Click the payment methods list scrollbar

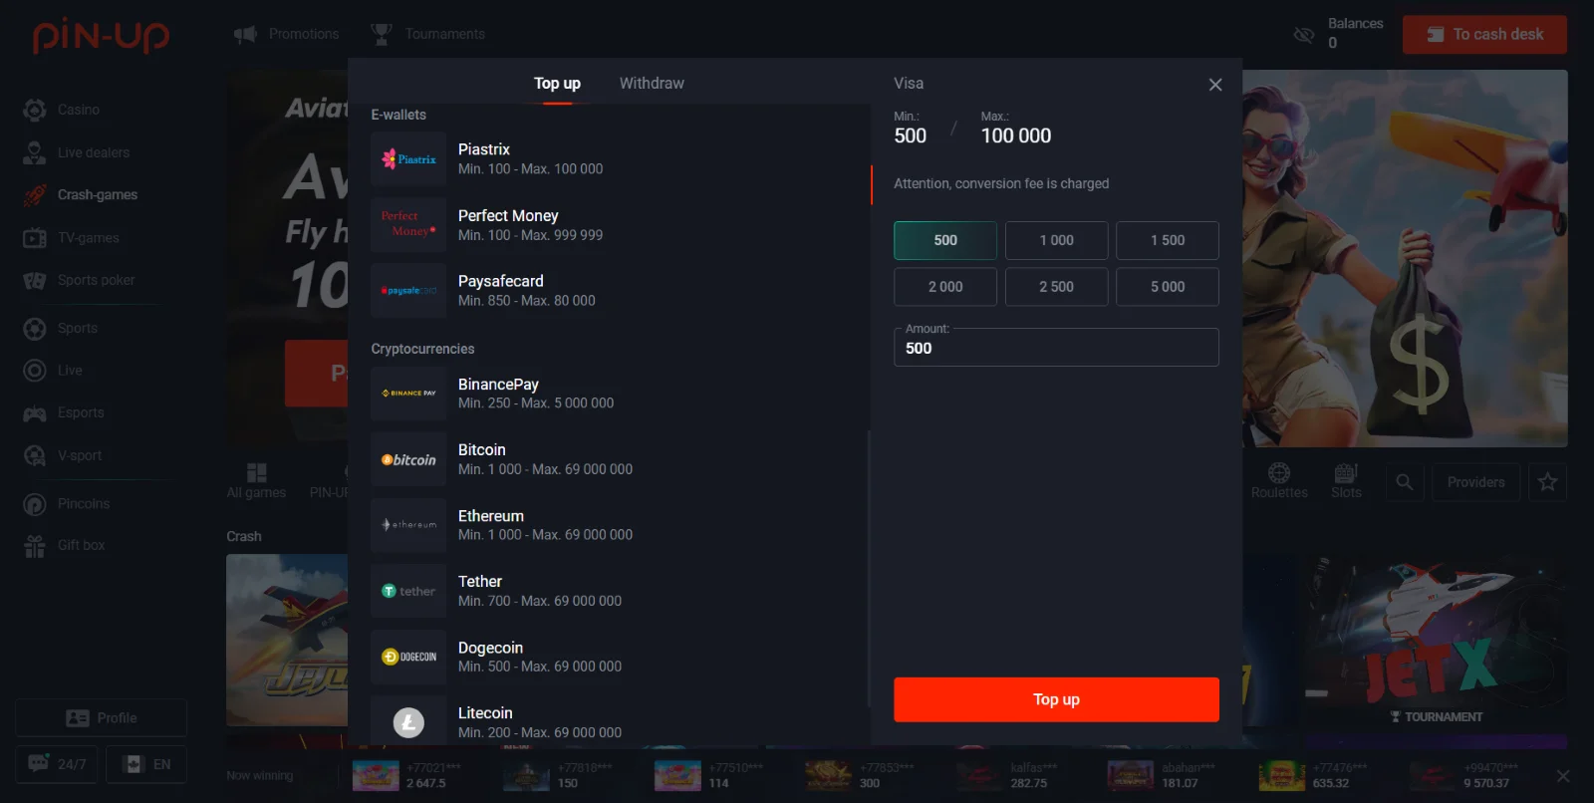point(870,568)
